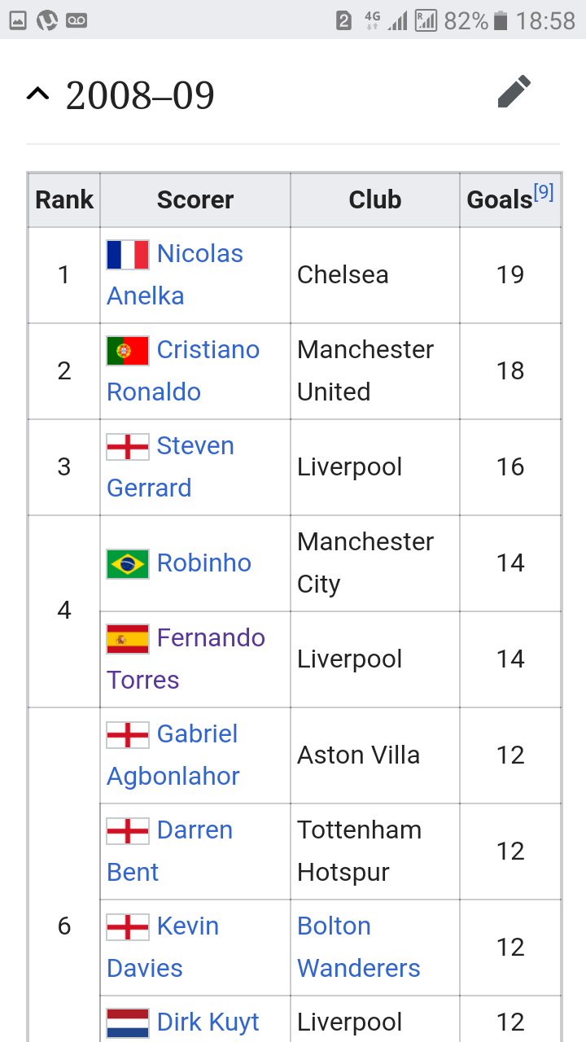Tap the Spain flag beside Fernando Torres
This screenshot has width=586, height=1042.
click(128, 638)
